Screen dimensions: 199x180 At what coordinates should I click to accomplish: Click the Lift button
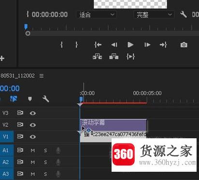[97, 57]
